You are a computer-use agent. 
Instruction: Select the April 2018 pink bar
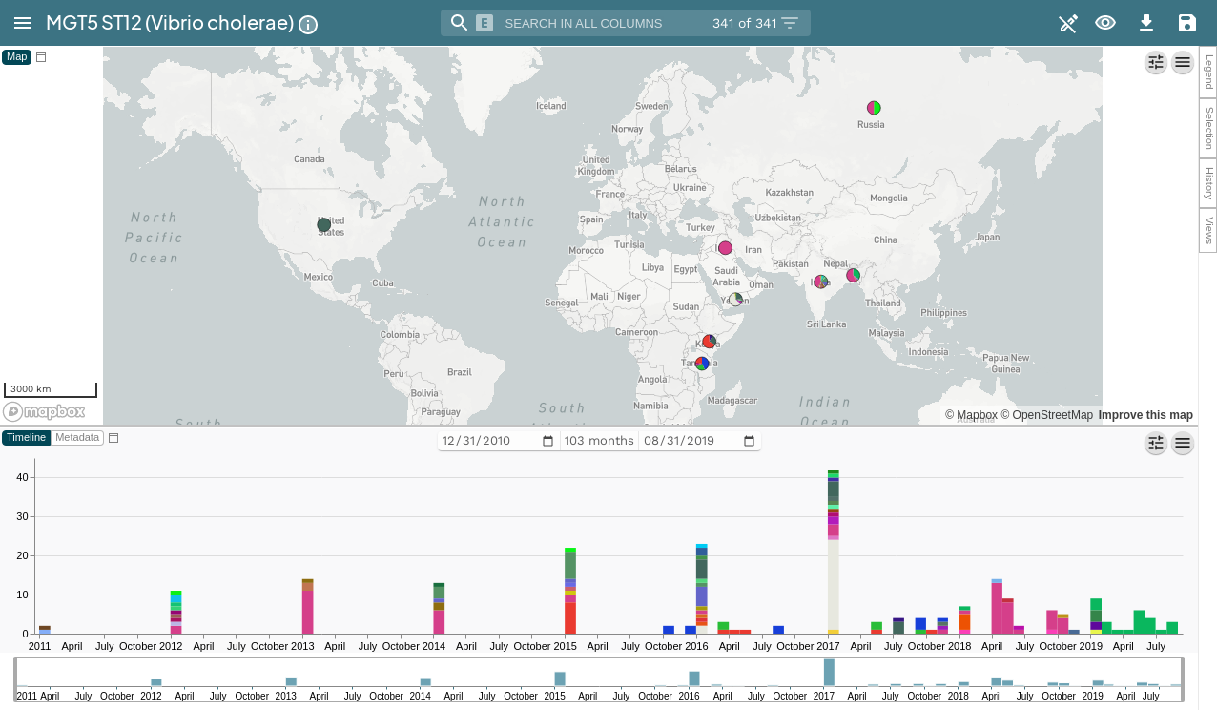coord(997,608)
